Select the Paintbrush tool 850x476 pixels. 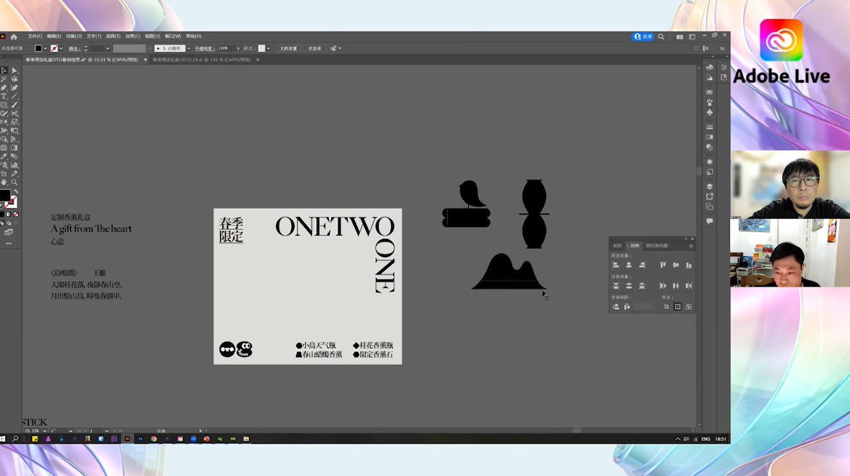click(14, 105)
